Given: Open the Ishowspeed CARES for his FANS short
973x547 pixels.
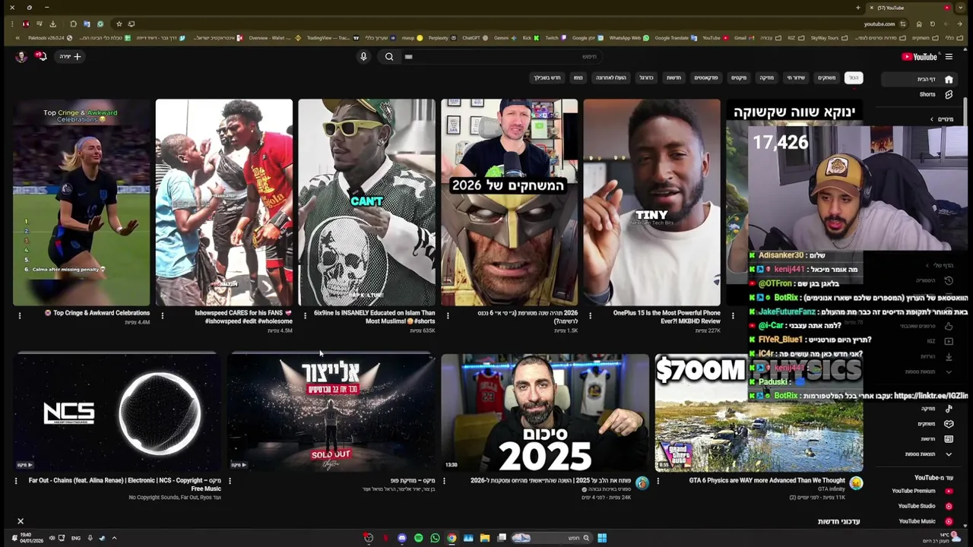Looking at the screenshot, I should (224, 202).
